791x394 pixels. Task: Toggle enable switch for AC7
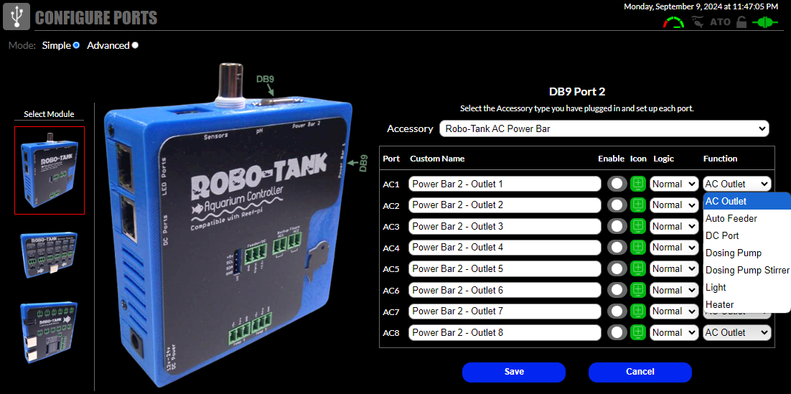[x=617, y=311]
